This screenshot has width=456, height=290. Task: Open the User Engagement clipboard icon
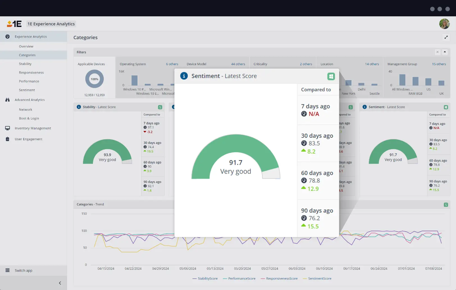point(8,139)
